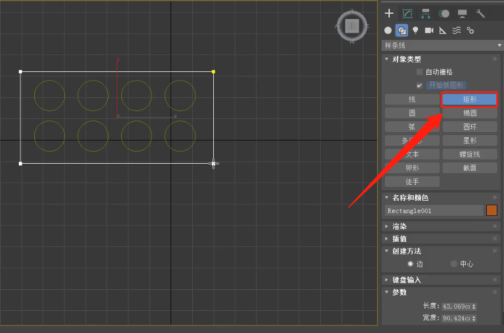504x333 pixels.
Task: Enable the 自动栅格 checkbox
Action: [x=419, y=72]
